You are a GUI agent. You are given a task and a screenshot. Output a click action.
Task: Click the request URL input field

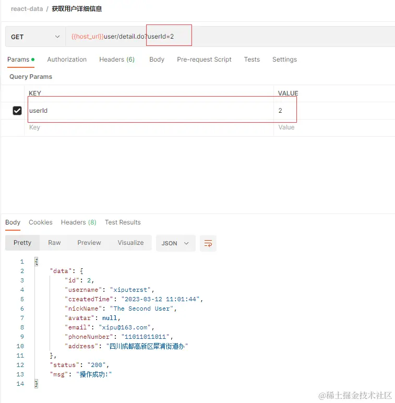pyautogui.click(x=230, y=37)
